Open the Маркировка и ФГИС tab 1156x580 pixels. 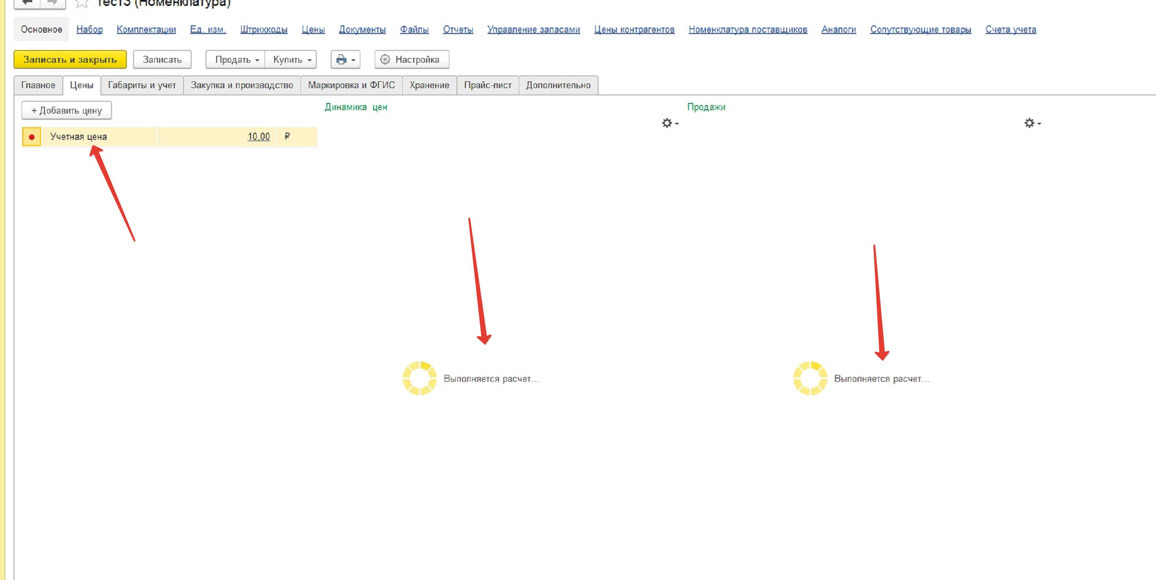tap(351, 85)
